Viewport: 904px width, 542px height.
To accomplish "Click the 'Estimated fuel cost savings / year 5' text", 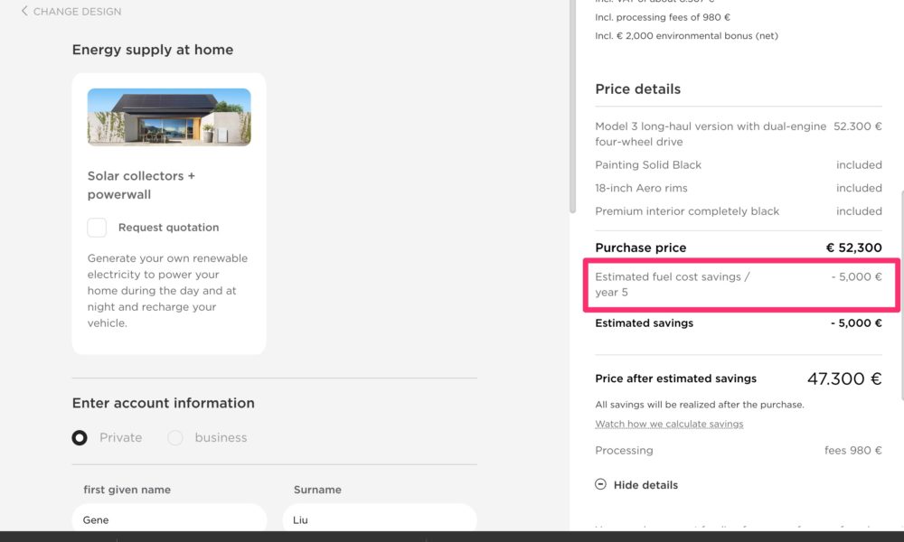I will click(x=673, y=285).
